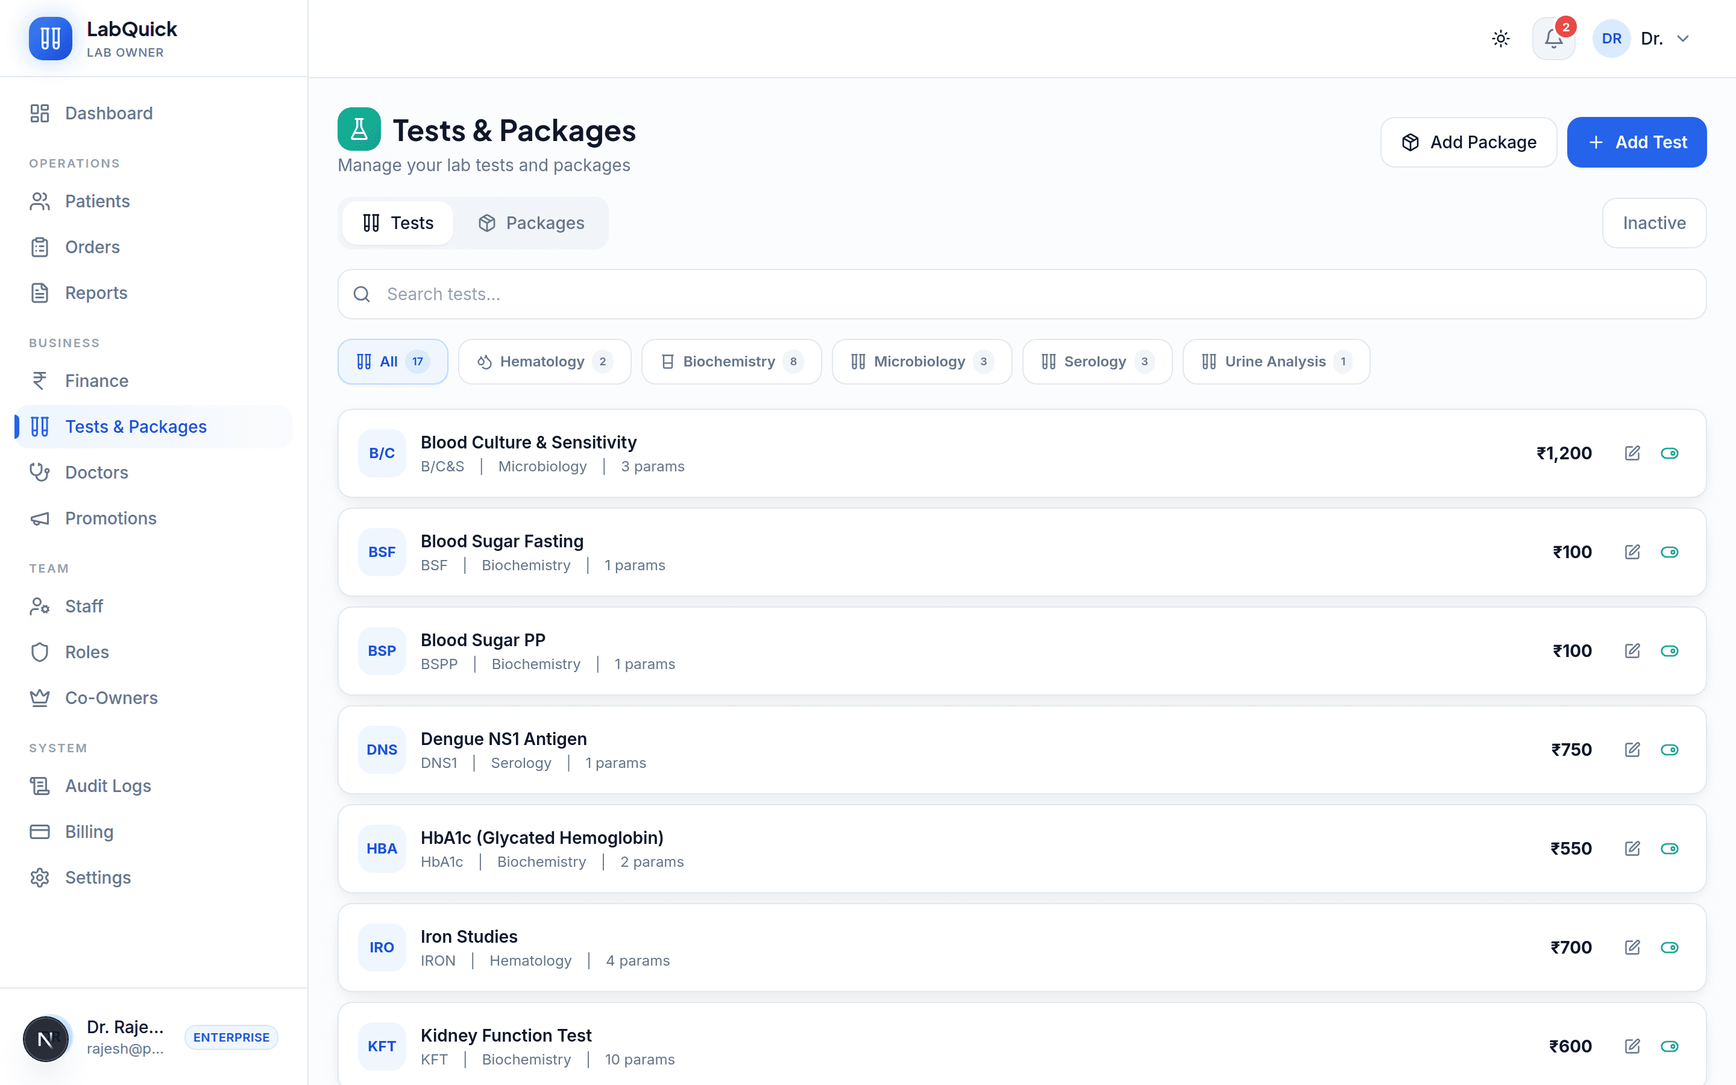Navigate to Co-Owners
This screenshot has height=1085, width=1736.
(154, 698)
